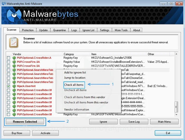Sort by the Other column header
Image resolution: width=185 pixels, height=140 pixels.
(158, 54)
